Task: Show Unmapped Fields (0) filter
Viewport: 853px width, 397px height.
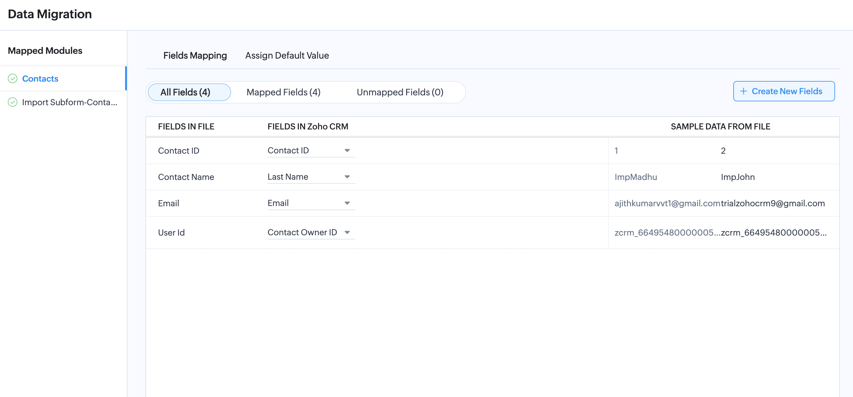Action: click(400, 92)
